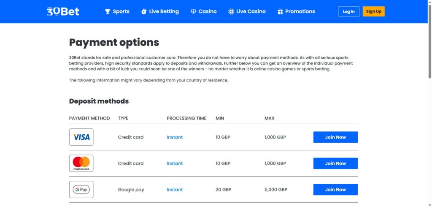Click the Google Pay logo
Image resolution: width=432 pixels, height=207 pixels.
click(81, 190)
